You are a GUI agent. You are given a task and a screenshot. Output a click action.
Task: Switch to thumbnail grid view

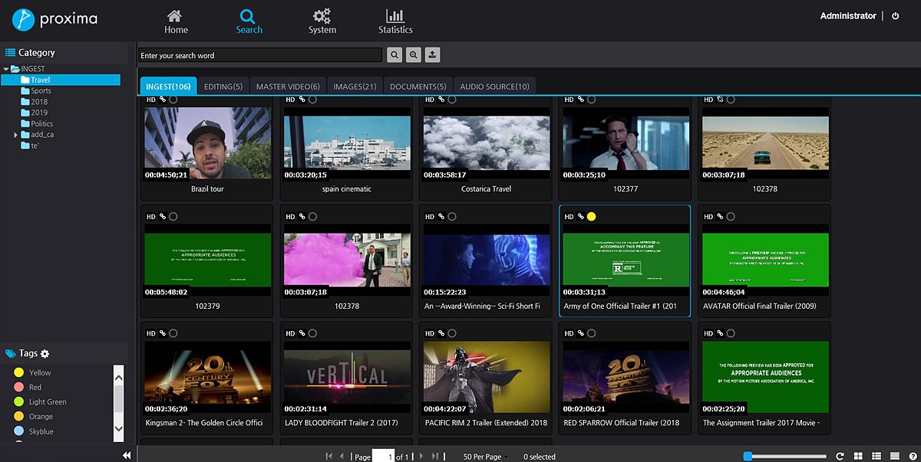[x=858, y=457]
